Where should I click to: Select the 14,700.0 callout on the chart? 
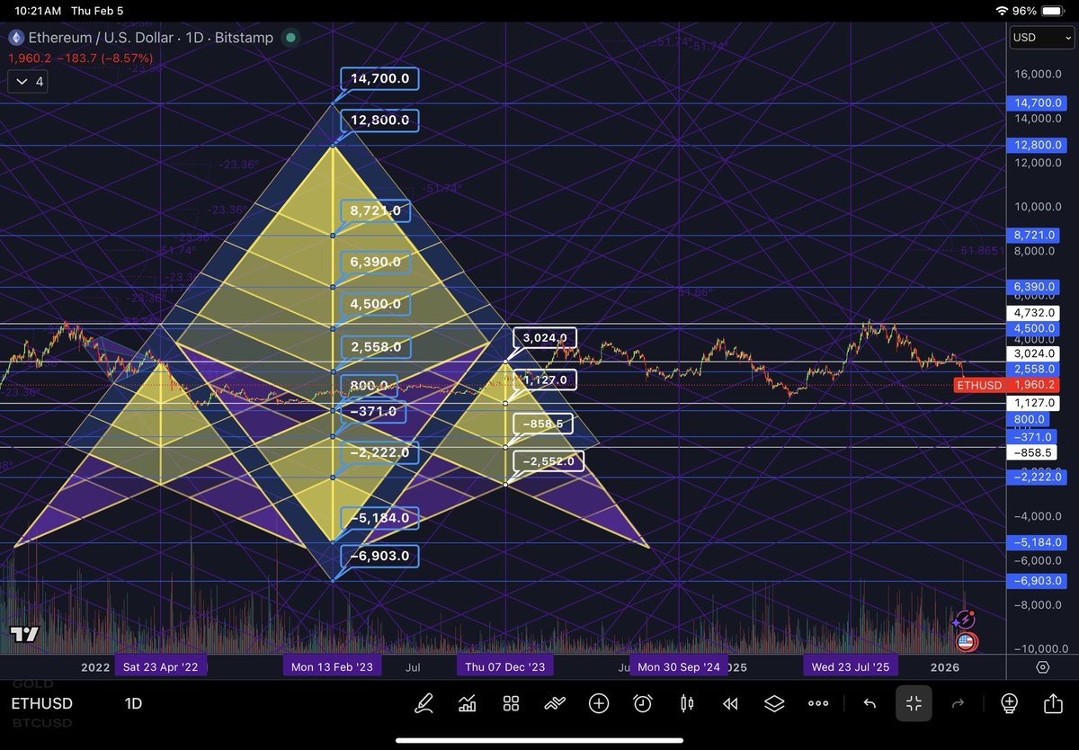[379, 78]
